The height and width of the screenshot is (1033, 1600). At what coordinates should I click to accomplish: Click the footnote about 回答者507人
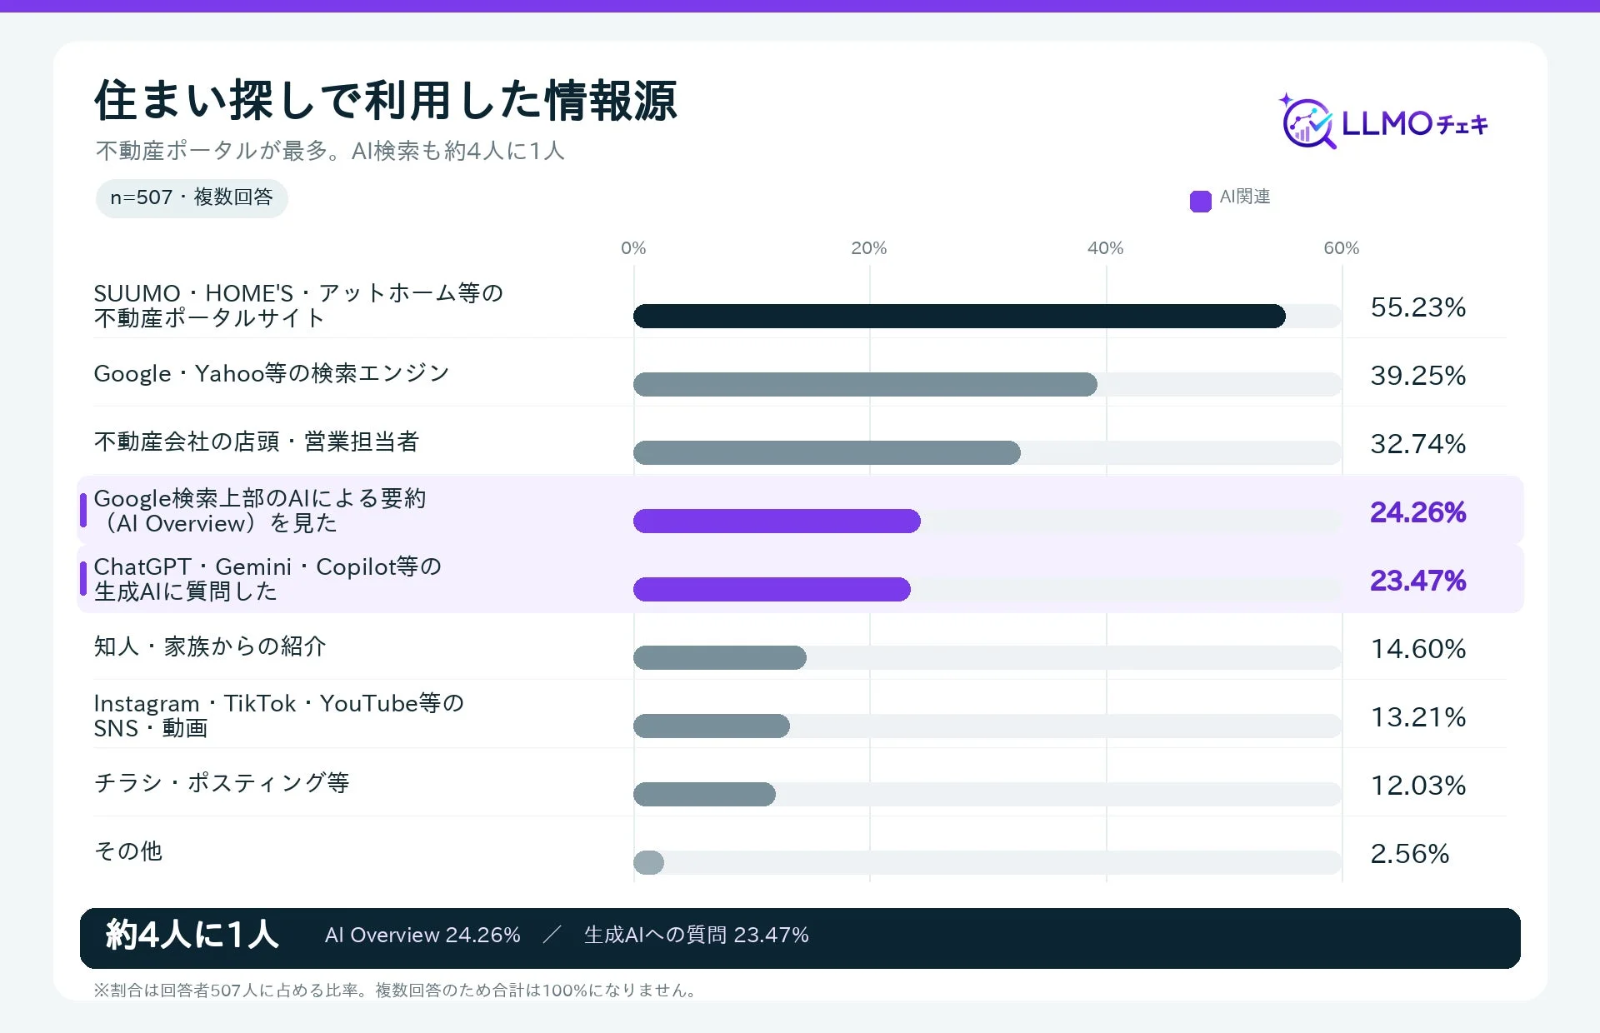pyautogui.click(x=396, y=991)
